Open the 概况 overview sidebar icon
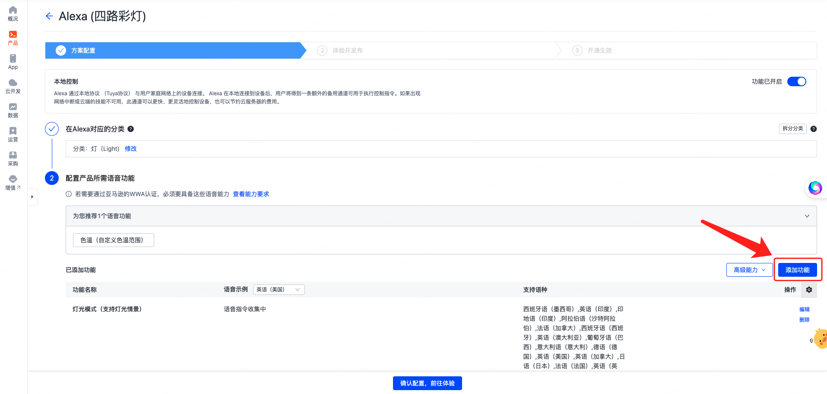Viewport: 827px width, 394px height. (13, 13)
